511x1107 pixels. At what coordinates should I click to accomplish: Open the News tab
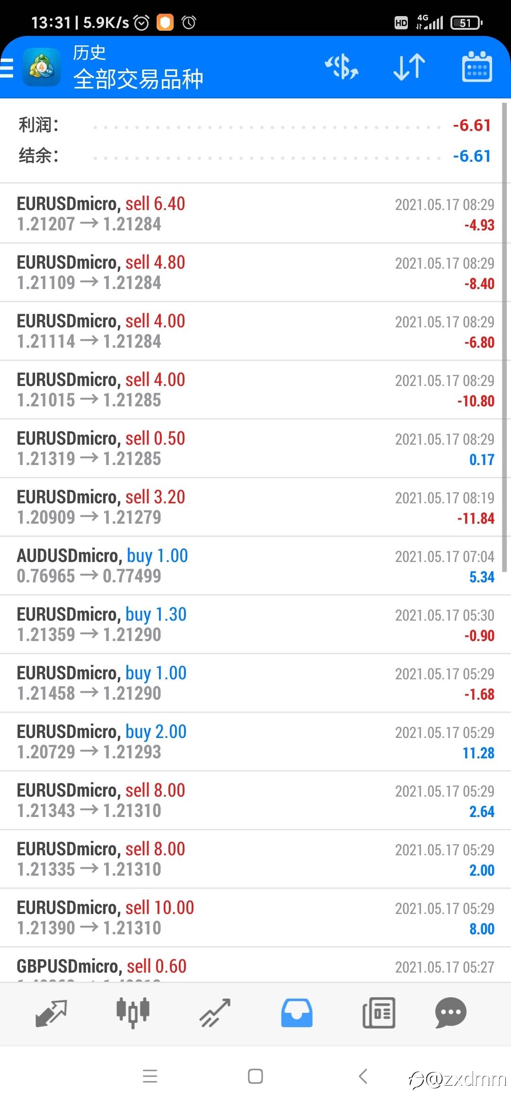pos(379,1013)
